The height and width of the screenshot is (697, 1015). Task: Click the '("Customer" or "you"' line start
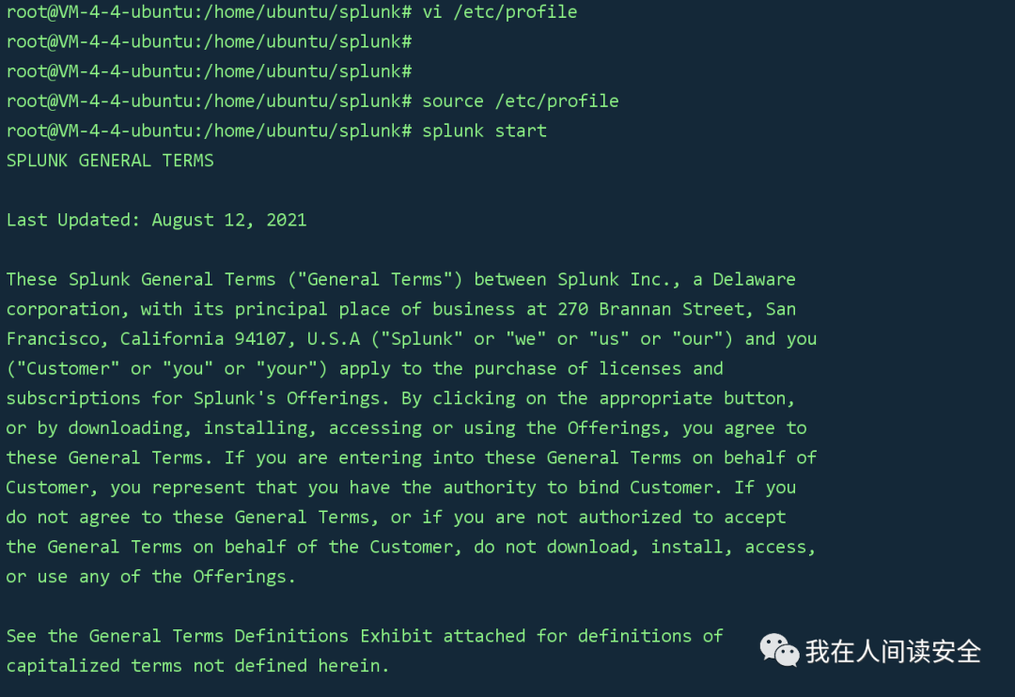[110, 369]
